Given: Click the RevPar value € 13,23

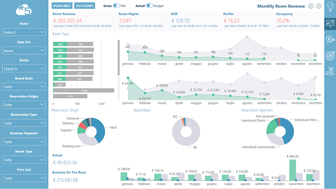Looking at the screenshot, I should 231,21.
